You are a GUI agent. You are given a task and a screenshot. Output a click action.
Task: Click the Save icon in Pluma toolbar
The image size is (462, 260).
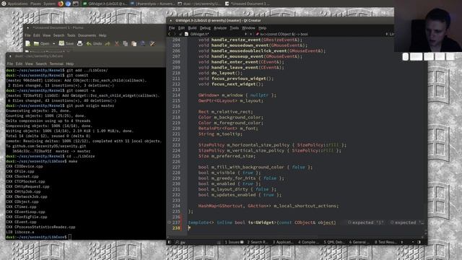61,43
